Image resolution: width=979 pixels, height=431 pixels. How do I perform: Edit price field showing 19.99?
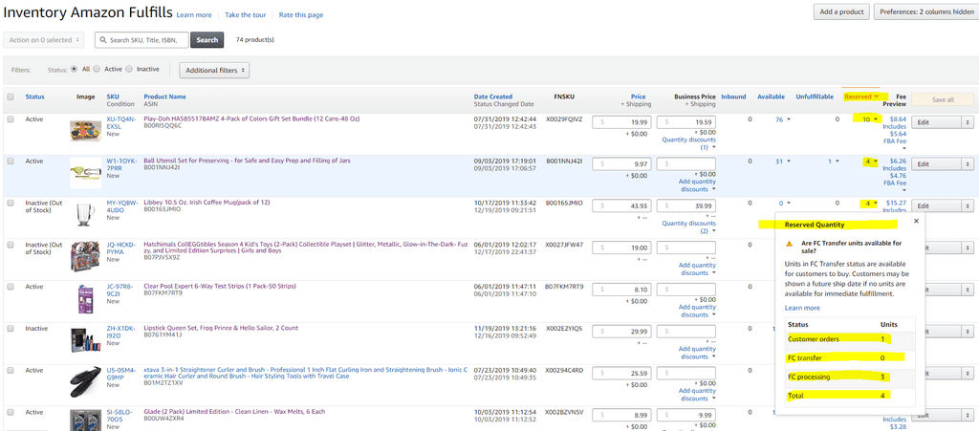click(621, 122)
